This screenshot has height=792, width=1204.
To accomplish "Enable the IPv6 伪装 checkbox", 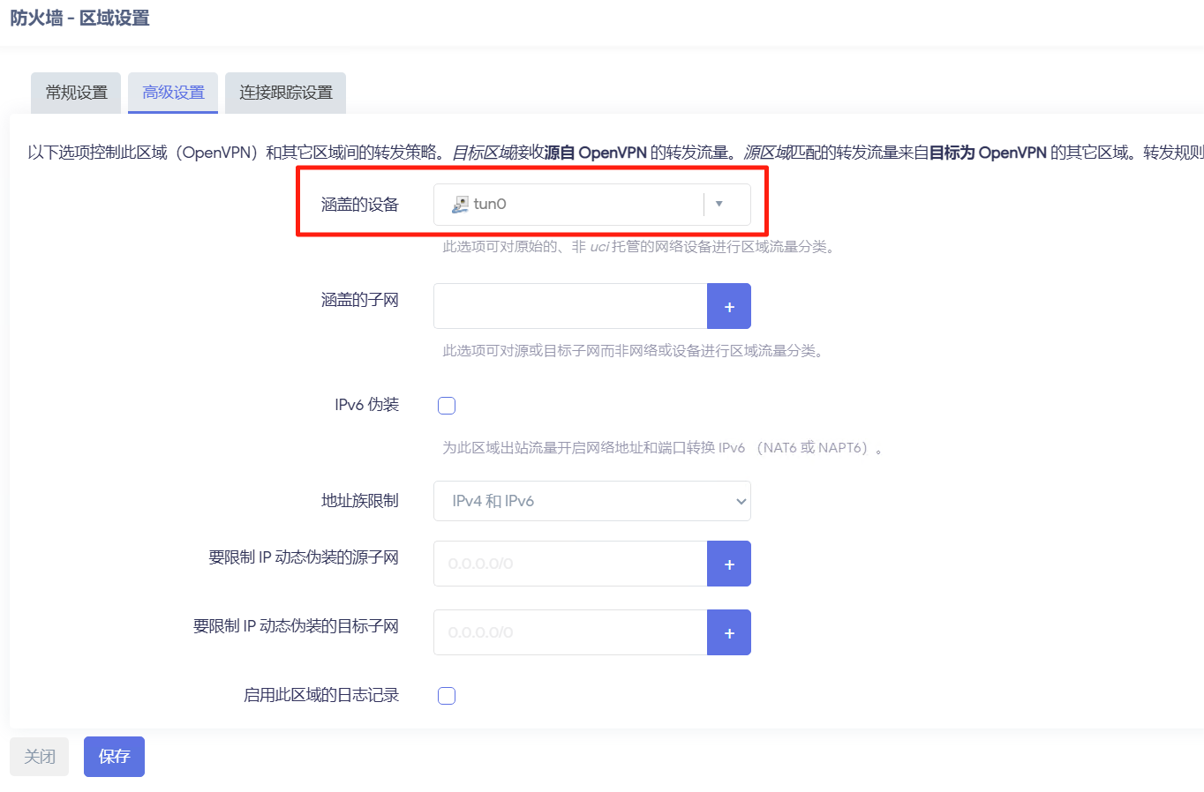I will click(x=447, y=406).
